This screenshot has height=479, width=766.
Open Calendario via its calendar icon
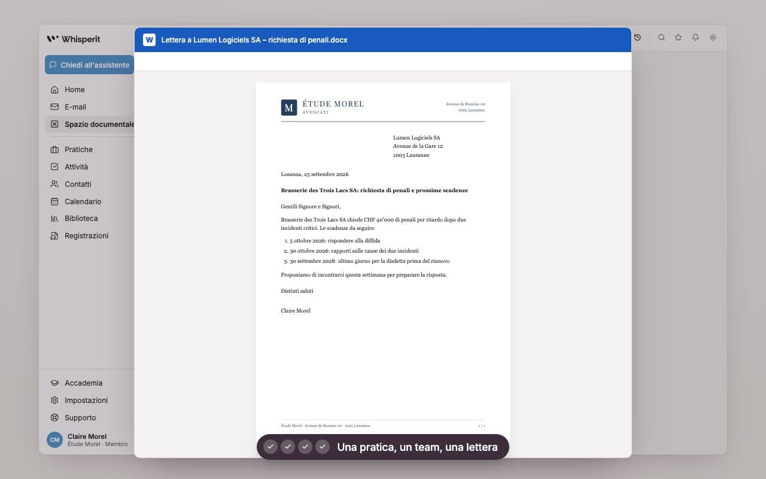tap(54, 202)
